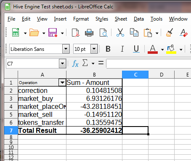The image size is (191, 161).
Task: Open the View menu
Action: [42, 19]
